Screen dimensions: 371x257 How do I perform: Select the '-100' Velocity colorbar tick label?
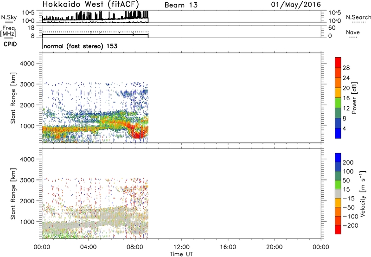click(x=351, y=217)
